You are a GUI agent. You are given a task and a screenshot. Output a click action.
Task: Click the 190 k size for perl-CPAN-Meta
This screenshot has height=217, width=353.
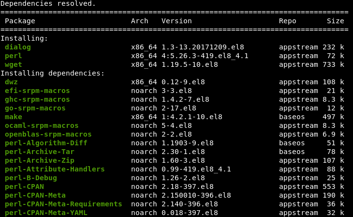[333, 195]
